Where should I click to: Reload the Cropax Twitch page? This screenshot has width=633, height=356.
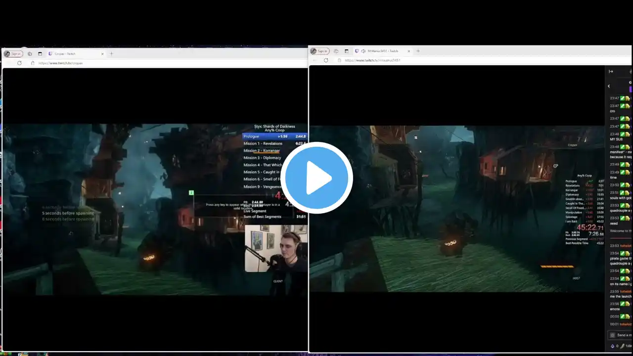19,63
